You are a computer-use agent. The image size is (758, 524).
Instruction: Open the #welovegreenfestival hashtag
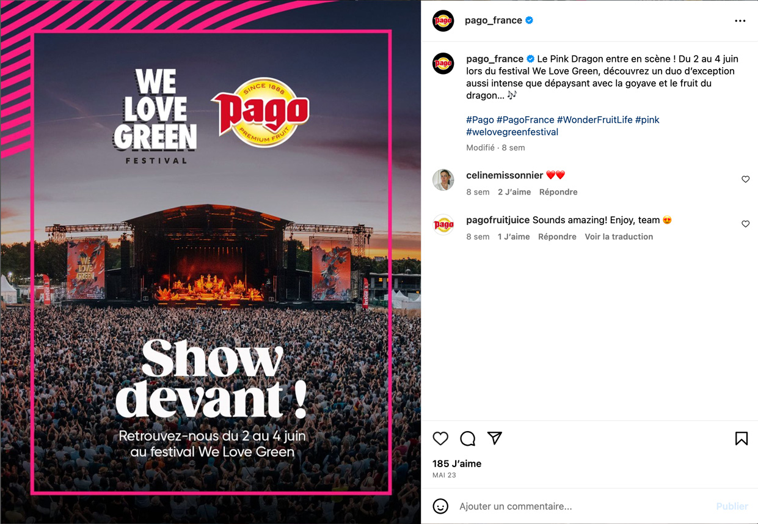click(x=512, y=132)
